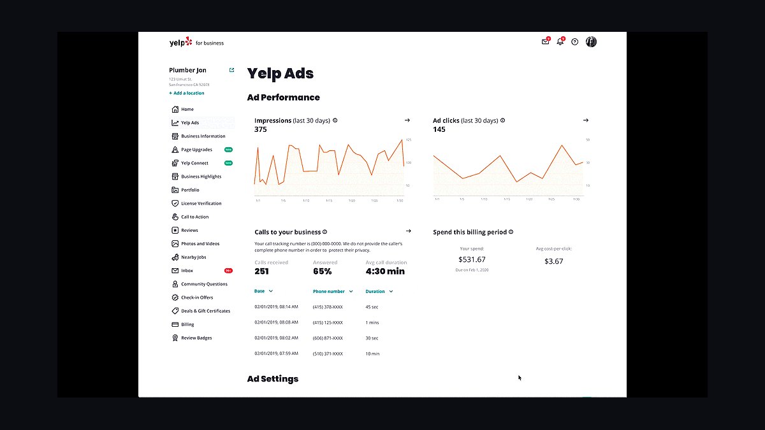Click the 65% answered value
The image size is (765, 430).
tap(323, 271)
